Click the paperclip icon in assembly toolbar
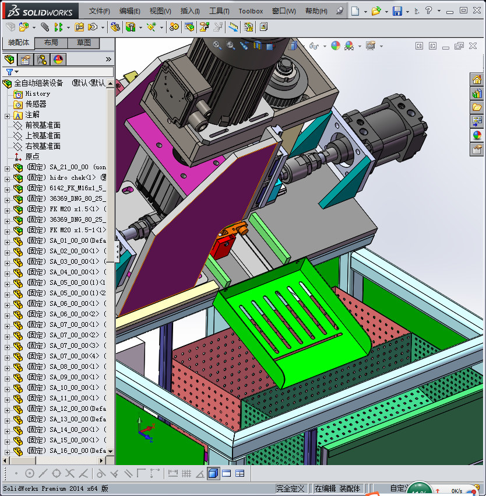The image size is (486, 496). pyautogui.click(x=44, y=27)
